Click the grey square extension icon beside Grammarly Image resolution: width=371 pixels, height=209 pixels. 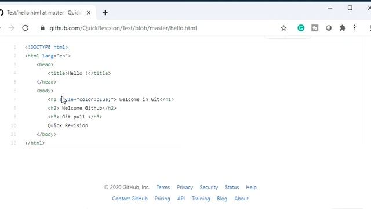coord(315,28)
